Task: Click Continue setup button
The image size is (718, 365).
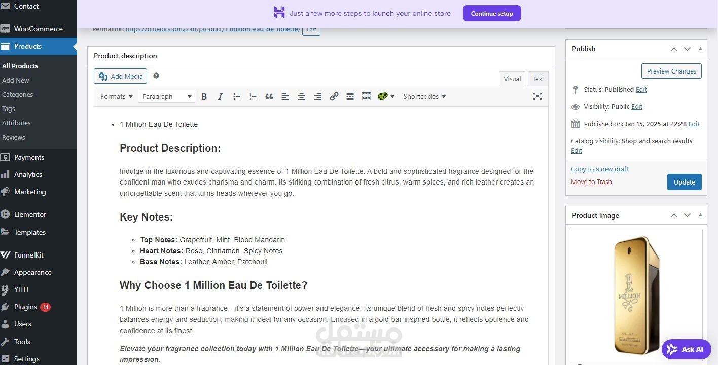Action: tap(492, 13)
